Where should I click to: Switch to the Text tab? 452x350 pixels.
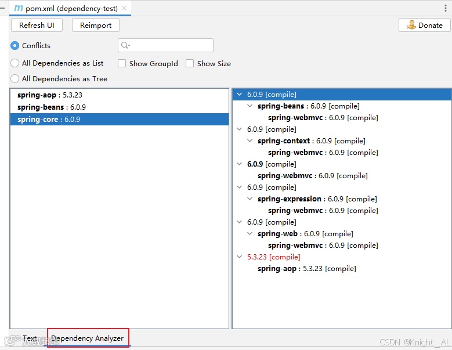click(30, 338)
